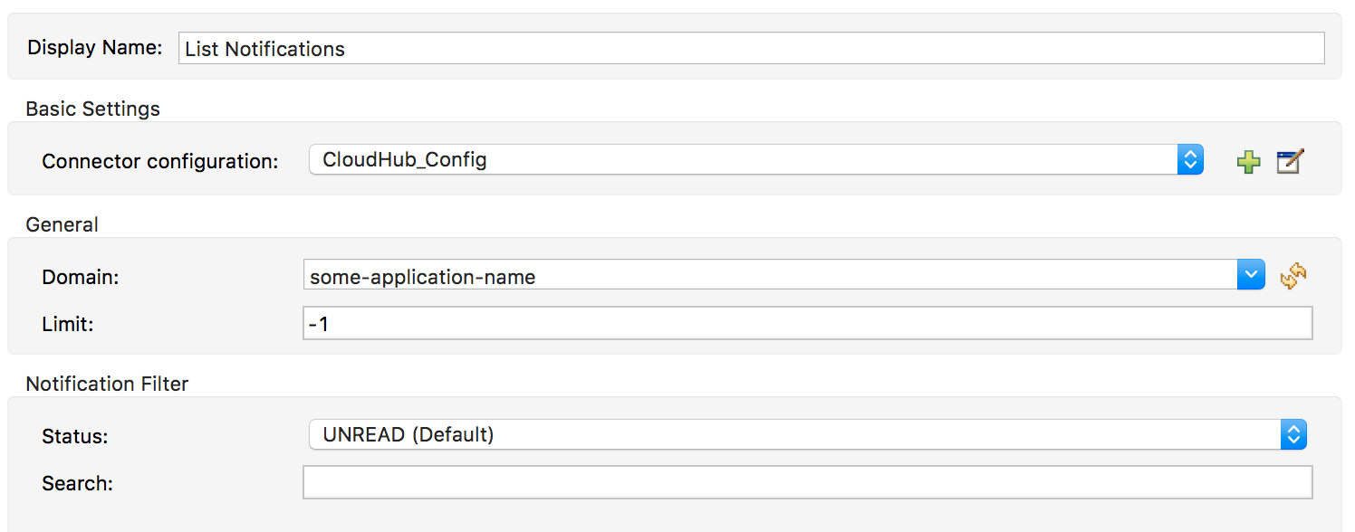Edit the CloudHub_Config configuration
This screenshot has width=1355, height=532.
coord(1290,160)
